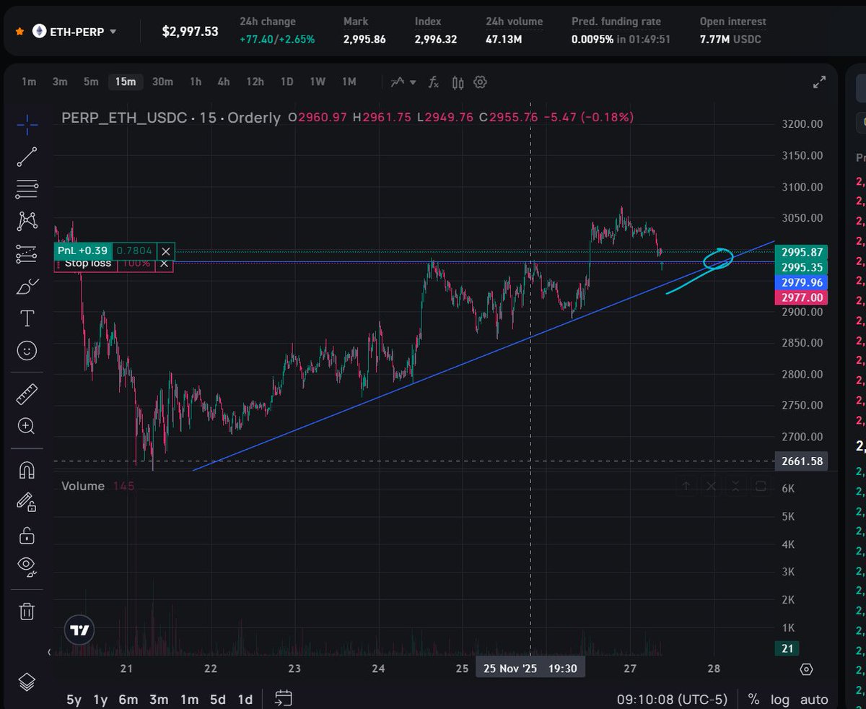Cancel the Stop loss order line

(165, 264)
